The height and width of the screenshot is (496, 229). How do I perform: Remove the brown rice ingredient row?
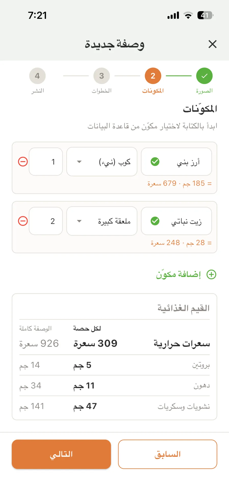23,161
